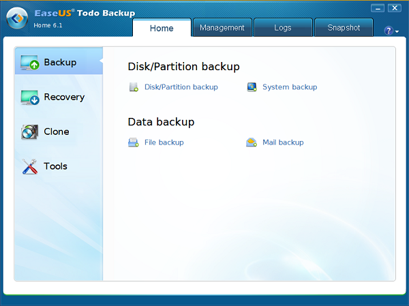
Task: Click the Disk/Partition backup drive icon
Action: coord(134,87)
